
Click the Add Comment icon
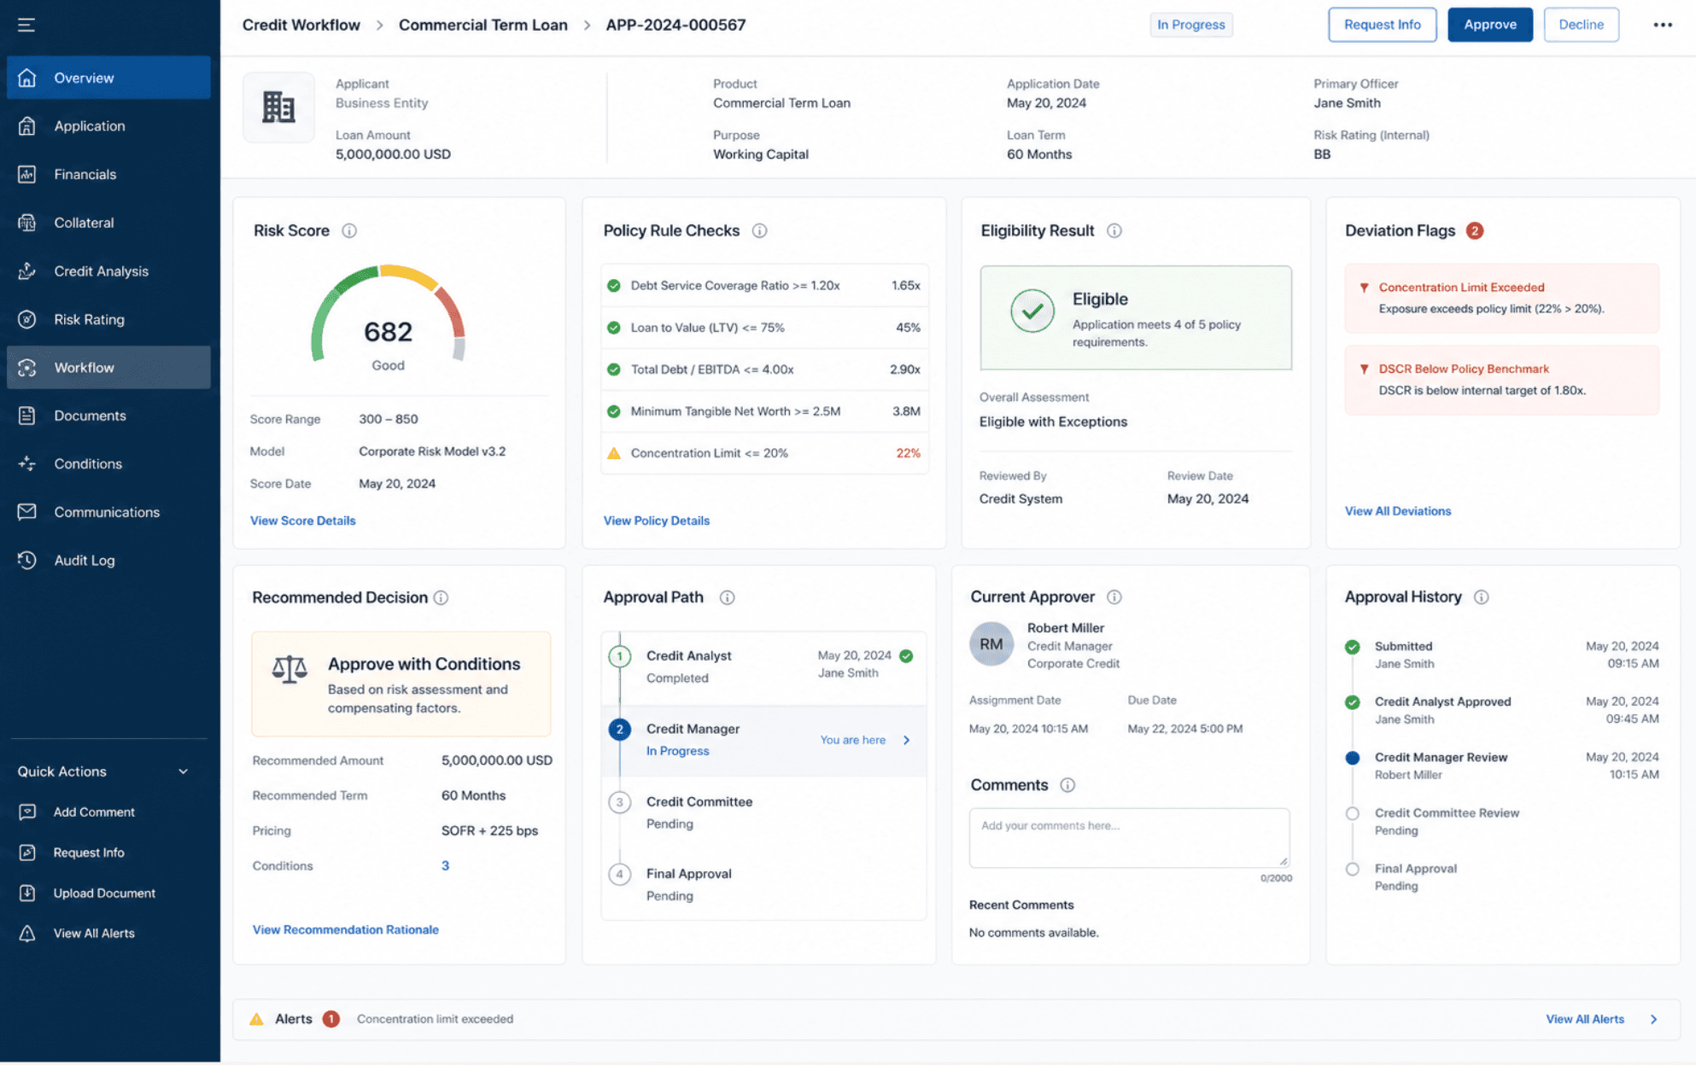27,812
